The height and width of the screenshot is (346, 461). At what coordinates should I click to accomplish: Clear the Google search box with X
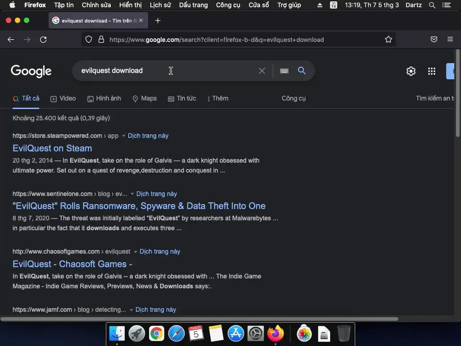(262, 71)
